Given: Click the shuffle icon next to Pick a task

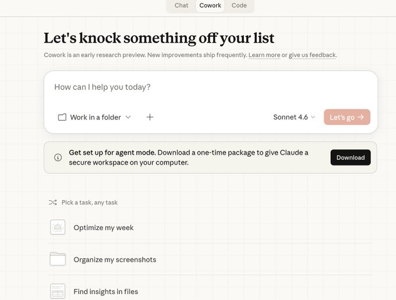Looking at the screenshot, I should tap(53, 202).
